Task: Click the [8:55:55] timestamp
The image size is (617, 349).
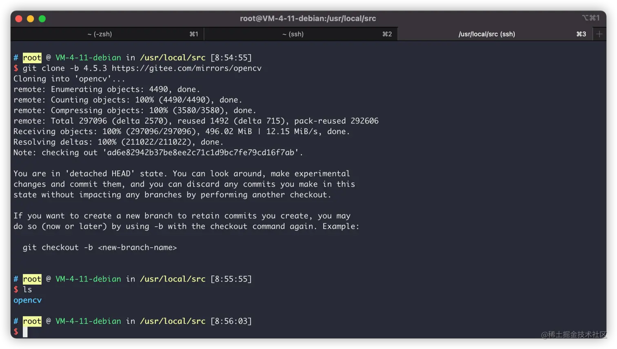Action: (x=231, y=279)
